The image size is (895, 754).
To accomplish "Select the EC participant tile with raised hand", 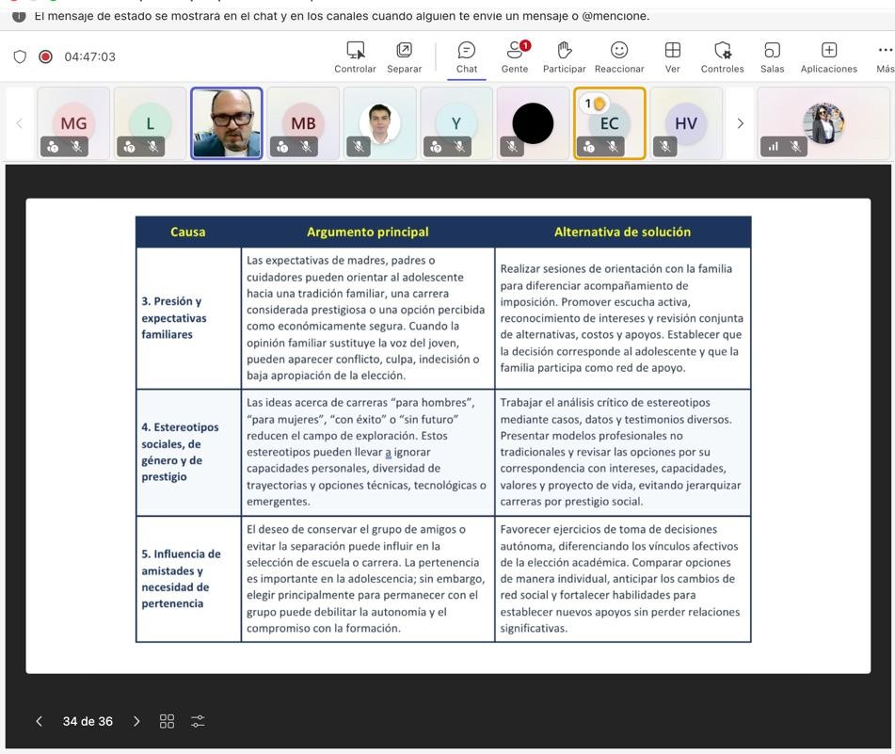I will [x=609, y=123].
